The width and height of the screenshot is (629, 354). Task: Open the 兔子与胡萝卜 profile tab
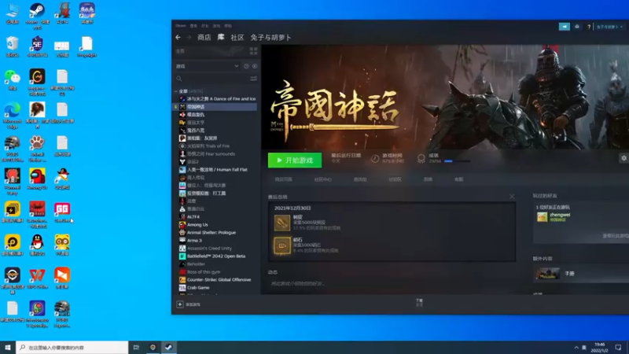point(270,37)
